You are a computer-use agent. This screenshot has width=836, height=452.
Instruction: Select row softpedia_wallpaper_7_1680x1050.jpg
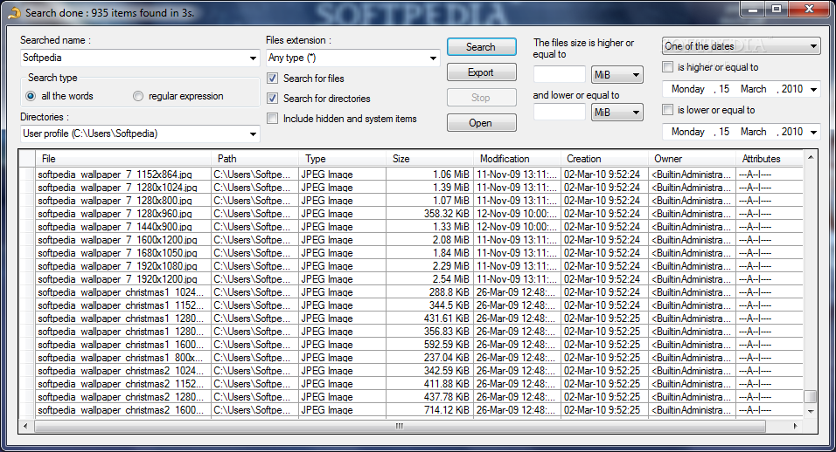click(410, 253)
